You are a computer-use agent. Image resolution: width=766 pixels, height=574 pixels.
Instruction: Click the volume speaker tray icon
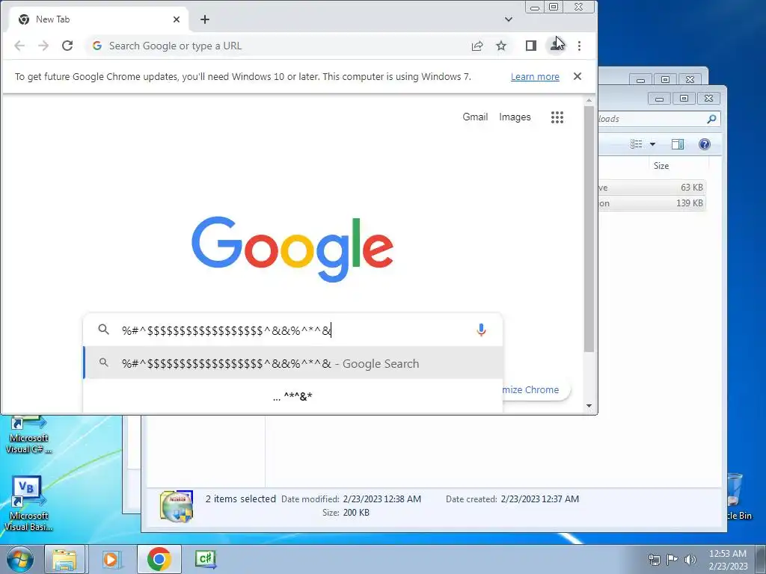(690, 560)
